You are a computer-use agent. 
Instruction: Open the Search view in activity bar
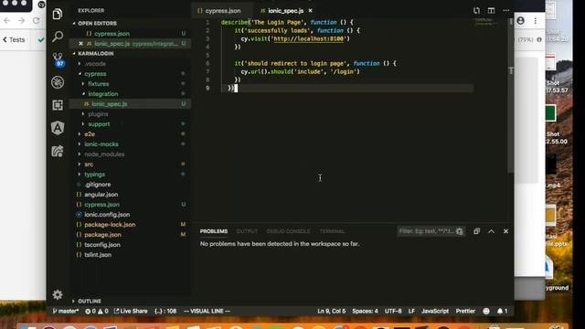coord(58,37)
